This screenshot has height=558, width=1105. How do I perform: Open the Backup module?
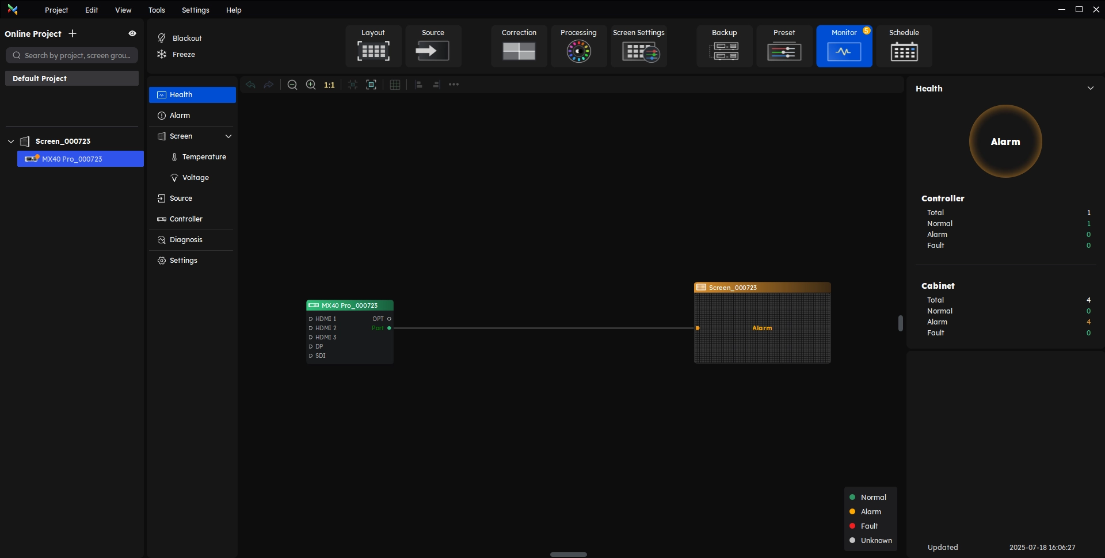724,46
